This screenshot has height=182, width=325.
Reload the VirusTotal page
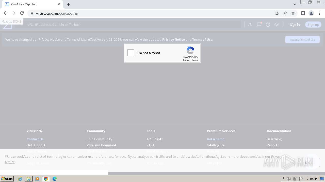(x=22, y=13)
